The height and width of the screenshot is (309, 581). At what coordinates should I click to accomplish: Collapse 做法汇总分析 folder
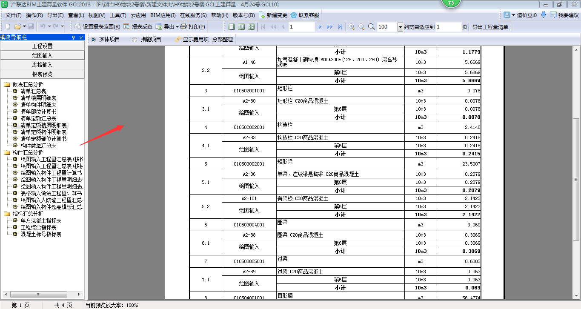point(7,84)
